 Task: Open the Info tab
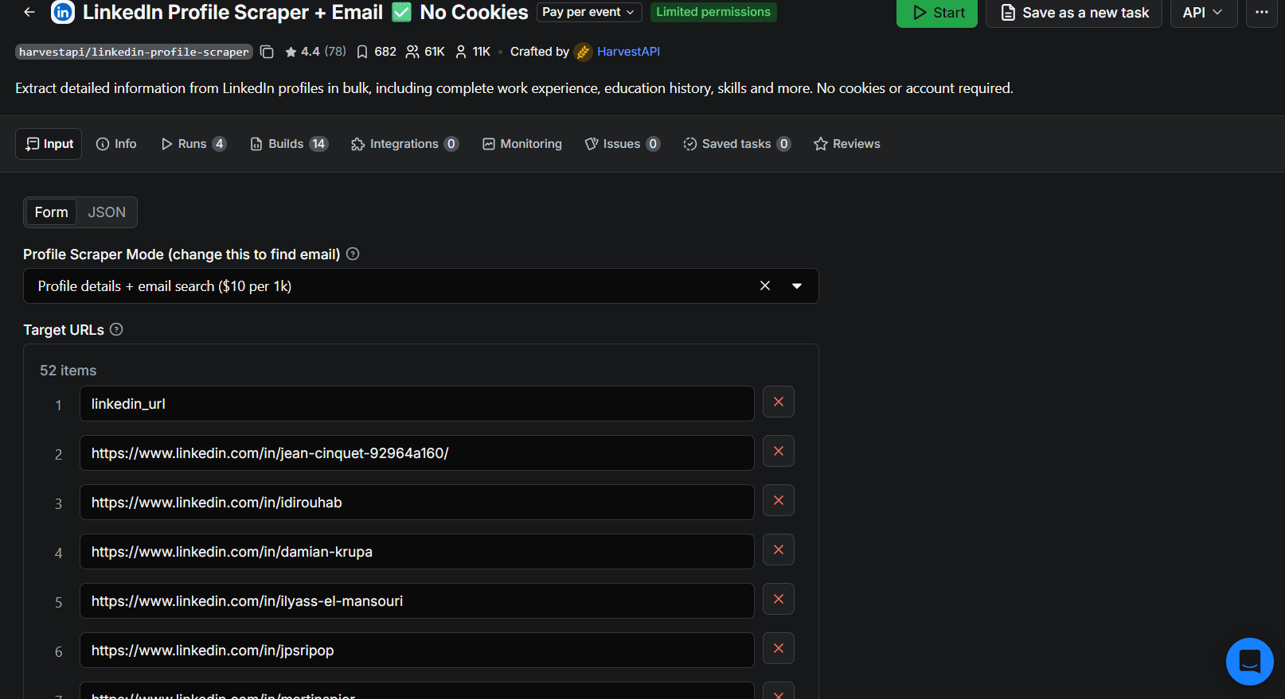pyautogui.click(x=116, y=144)
